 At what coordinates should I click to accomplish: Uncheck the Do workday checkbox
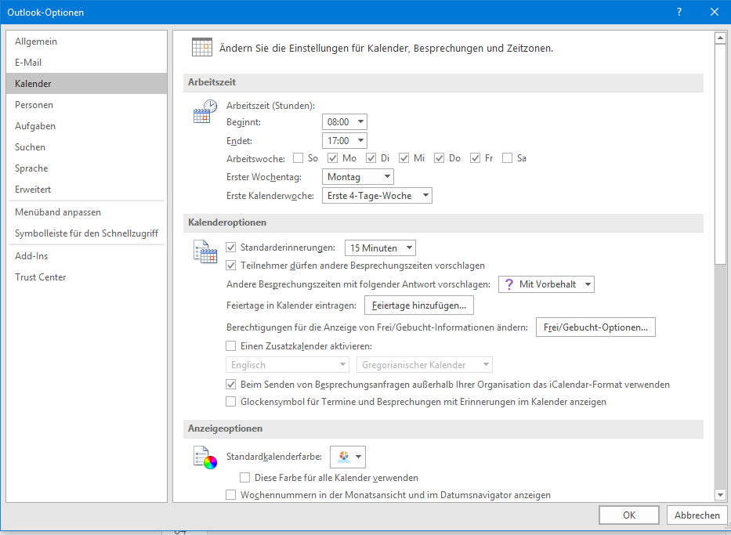[x=439, y=158]
